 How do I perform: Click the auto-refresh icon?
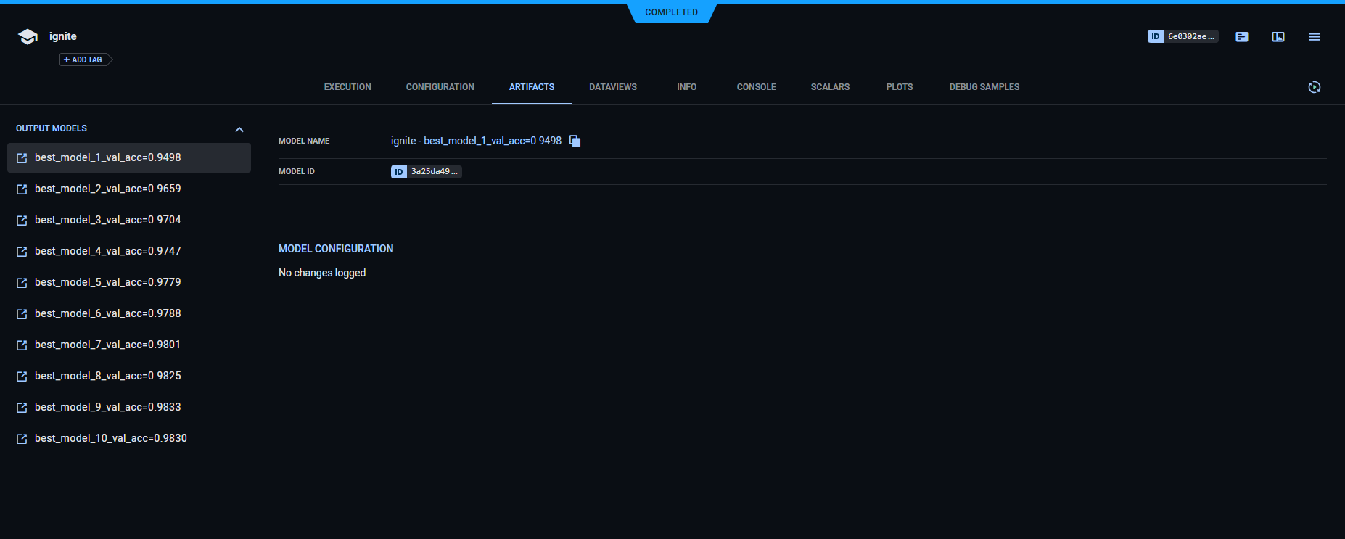coord(1315,87)
